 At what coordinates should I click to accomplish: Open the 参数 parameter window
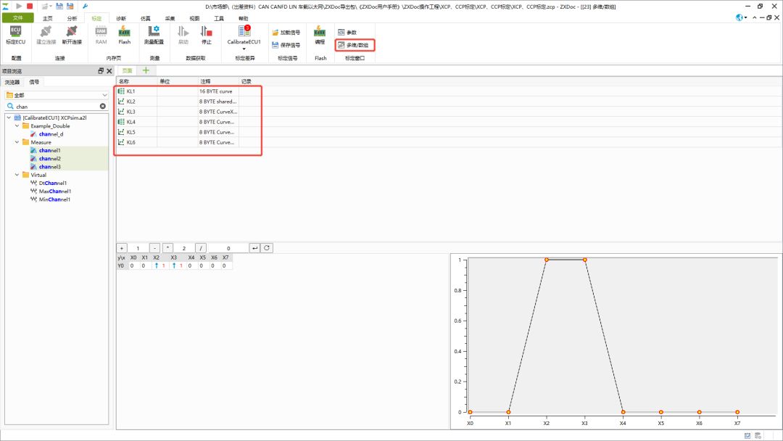(347, 33)
